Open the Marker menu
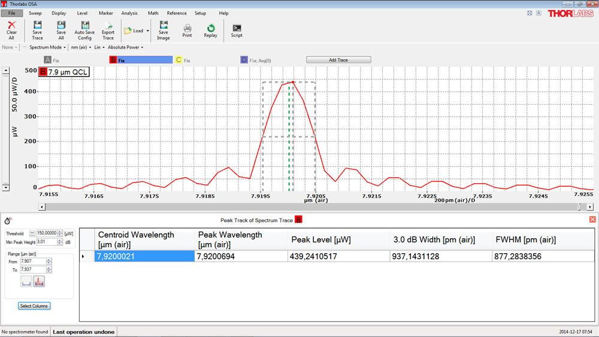 pyautogui.click(x=106, y=13)
